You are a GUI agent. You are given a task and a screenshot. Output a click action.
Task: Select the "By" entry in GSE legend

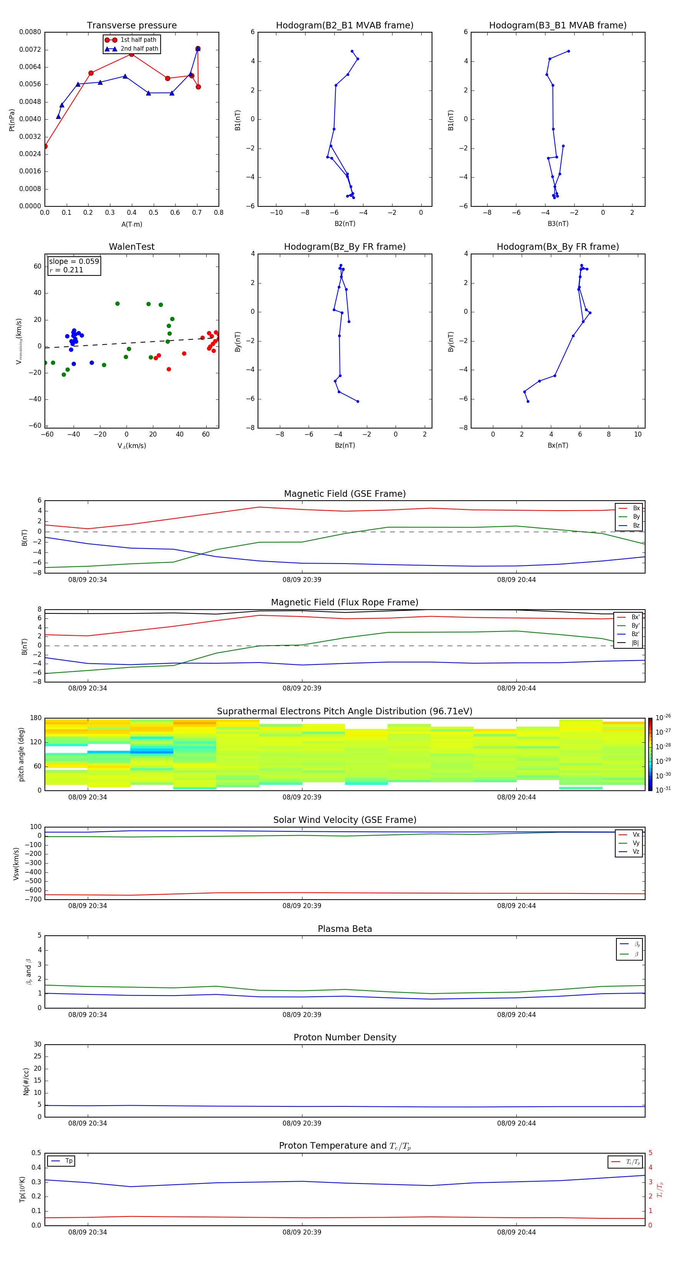[629, 516]
